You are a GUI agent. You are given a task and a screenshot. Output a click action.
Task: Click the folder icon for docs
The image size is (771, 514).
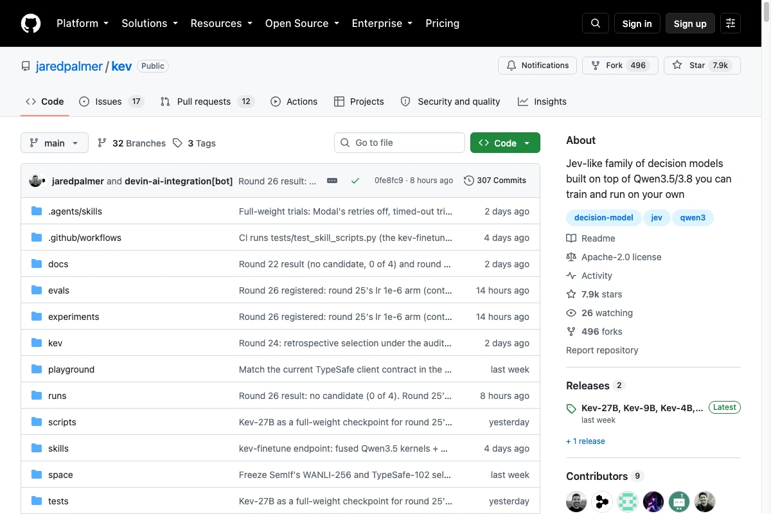37,264
